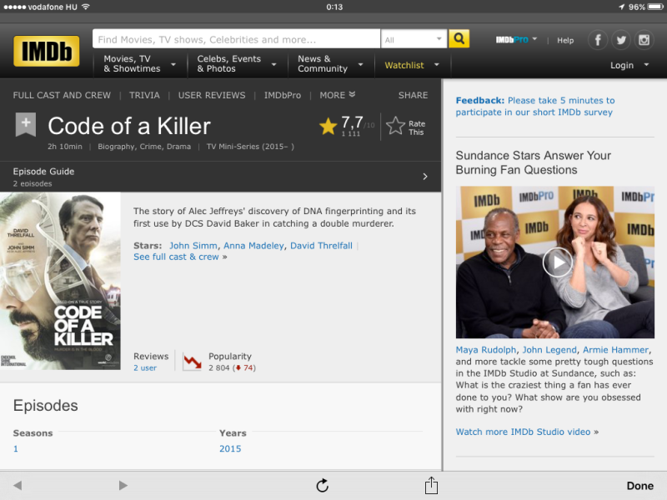
Task: Add Code of a Killer to watchlist ribbon
Action: coord(26,124)
